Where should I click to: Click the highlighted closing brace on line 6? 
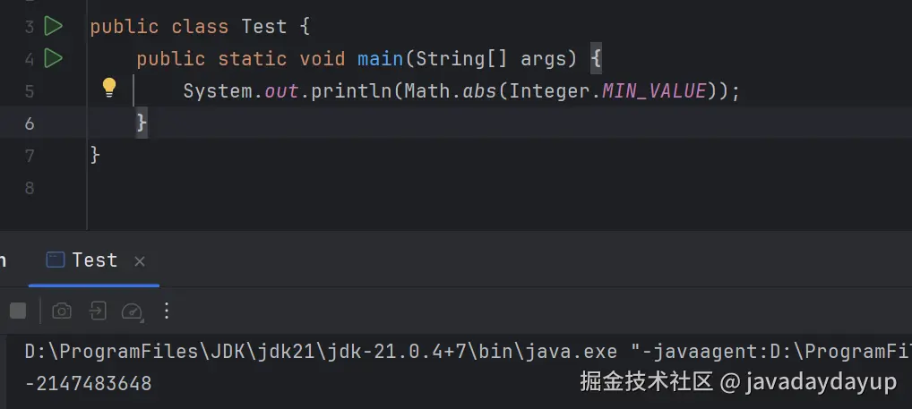(142, 124)
